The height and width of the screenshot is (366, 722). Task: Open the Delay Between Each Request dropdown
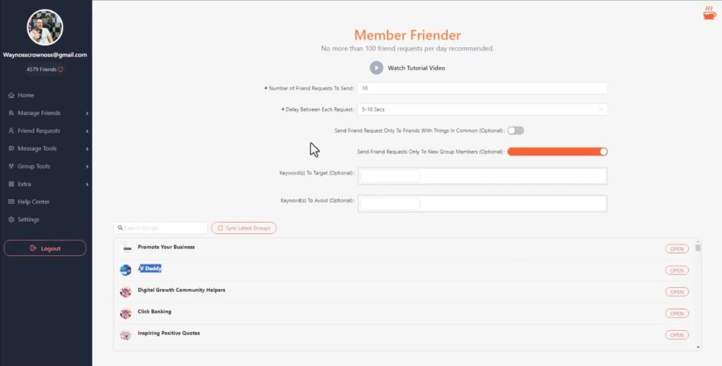[482, 109]
